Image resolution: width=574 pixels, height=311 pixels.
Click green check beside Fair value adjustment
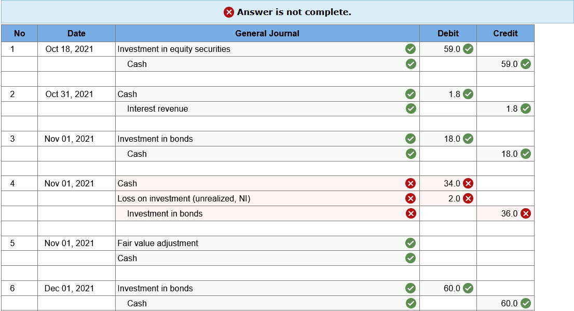coord(411,243)
